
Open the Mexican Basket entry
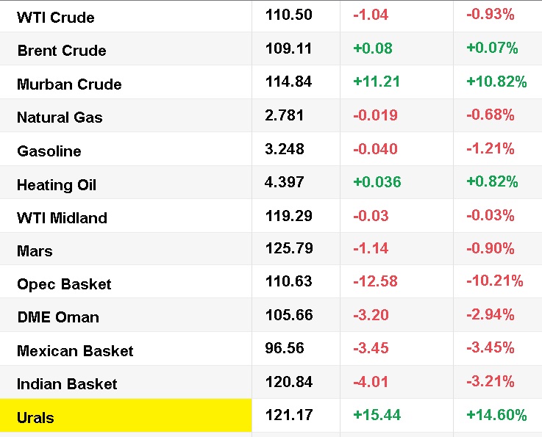(75, 351)
